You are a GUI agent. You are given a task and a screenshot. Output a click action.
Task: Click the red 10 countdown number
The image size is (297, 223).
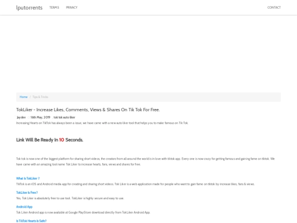pyautogui.click(x=62, y=140)
